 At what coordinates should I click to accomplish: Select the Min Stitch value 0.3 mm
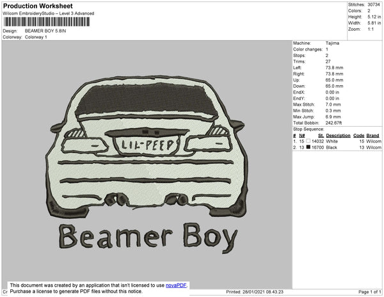[333, 111]
